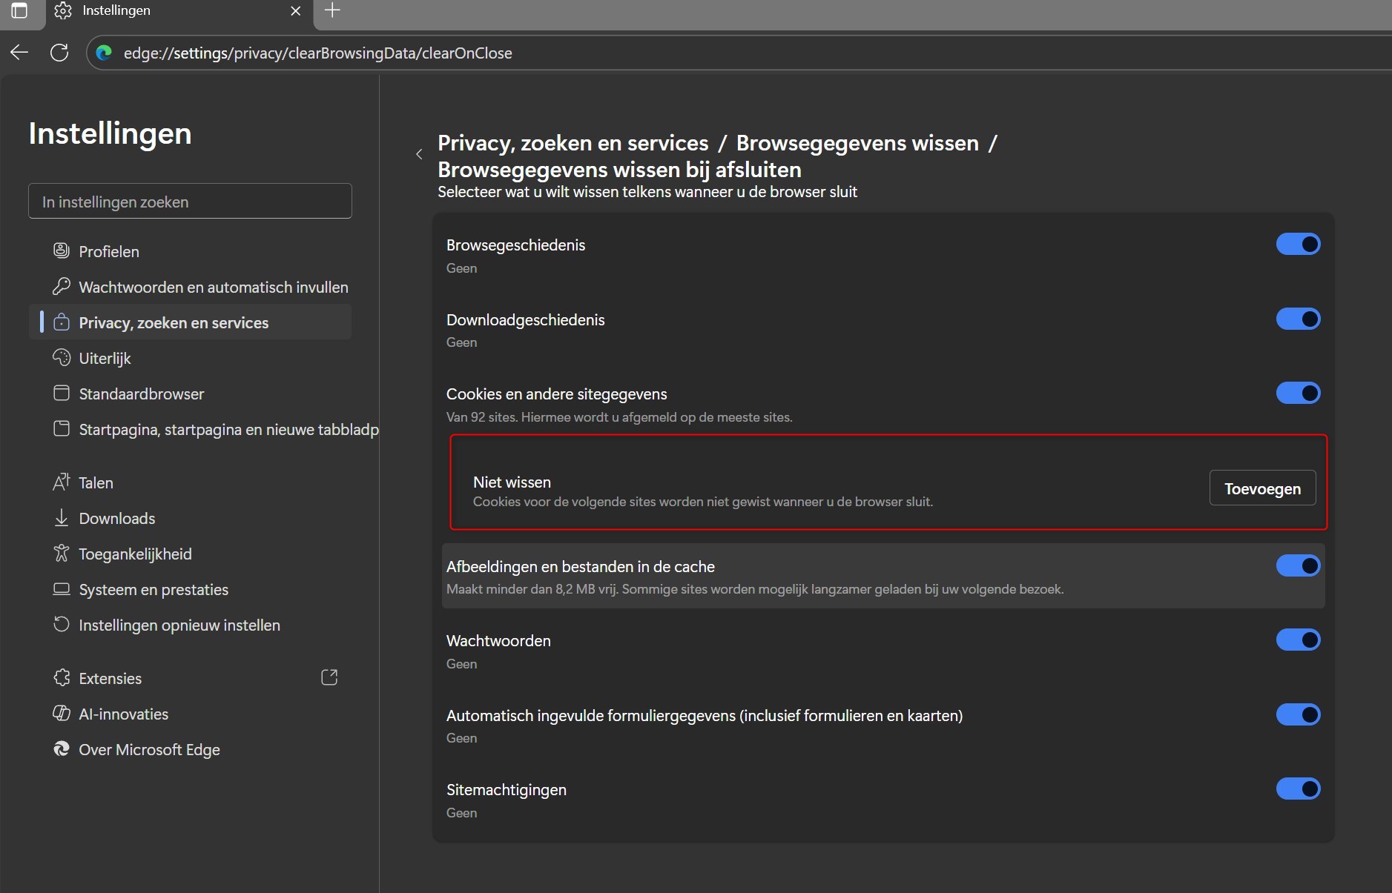Click the Toevoegen button
Screen dimensions: 1392x893
click(x=1262, y=488)
